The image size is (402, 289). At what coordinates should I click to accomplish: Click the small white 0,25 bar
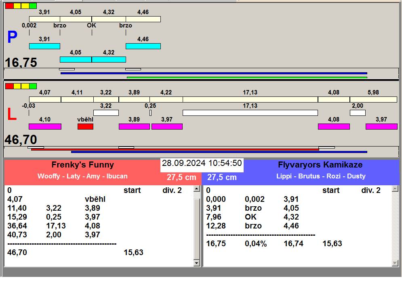coord(150,113)
